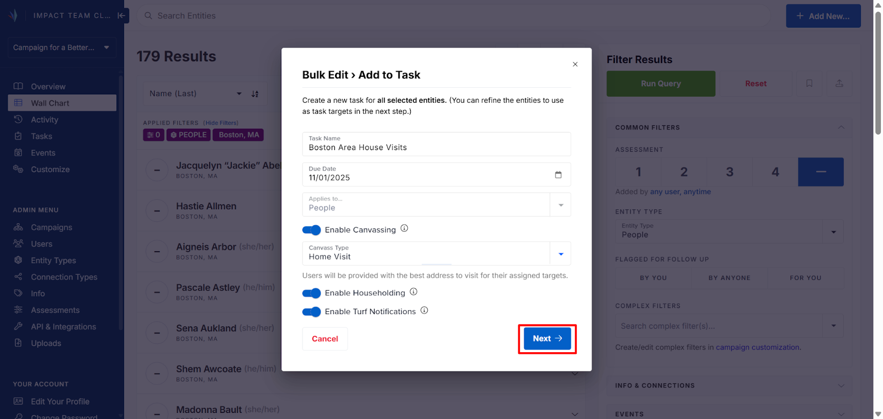Click Run Query button
This screenshot has height=419, width=883.
pyautogui.click(x=661, y=84)
